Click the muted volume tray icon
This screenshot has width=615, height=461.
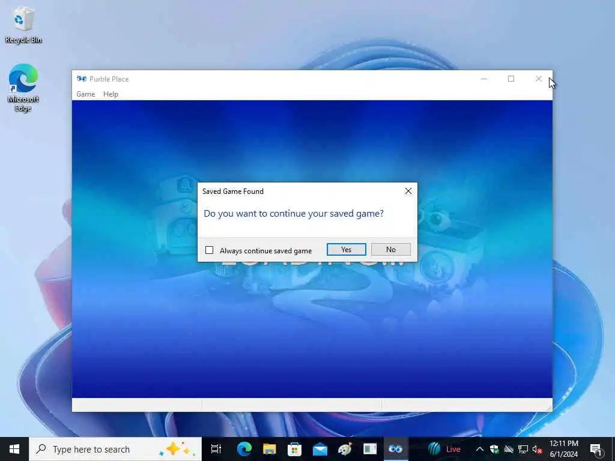538,449
